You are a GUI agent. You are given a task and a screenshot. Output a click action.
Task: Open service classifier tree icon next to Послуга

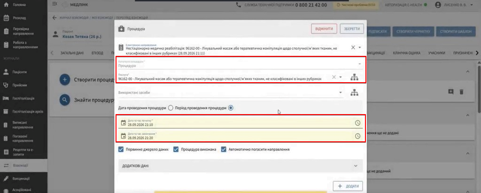[x=354, y=77]
